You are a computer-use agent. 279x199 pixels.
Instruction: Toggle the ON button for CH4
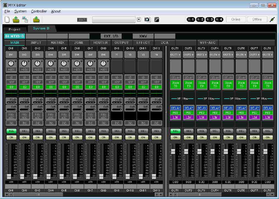click(x=51, y=137)
